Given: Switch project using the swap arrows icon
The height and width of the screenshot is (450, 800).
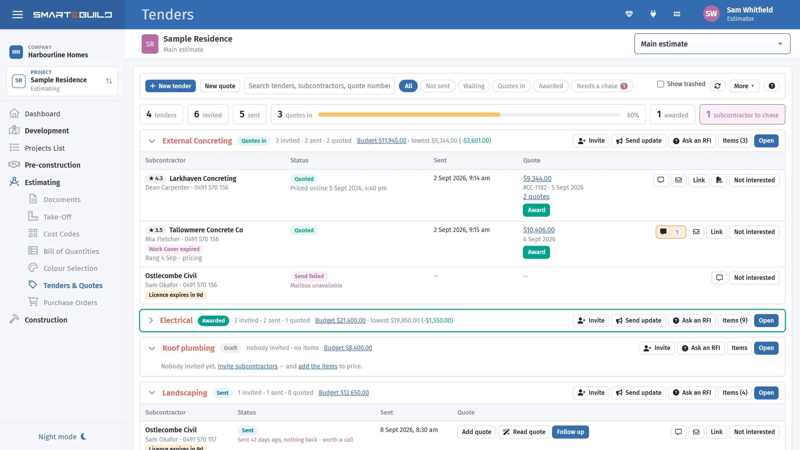Looking at the screenshot, I should [x=109, y=81].
